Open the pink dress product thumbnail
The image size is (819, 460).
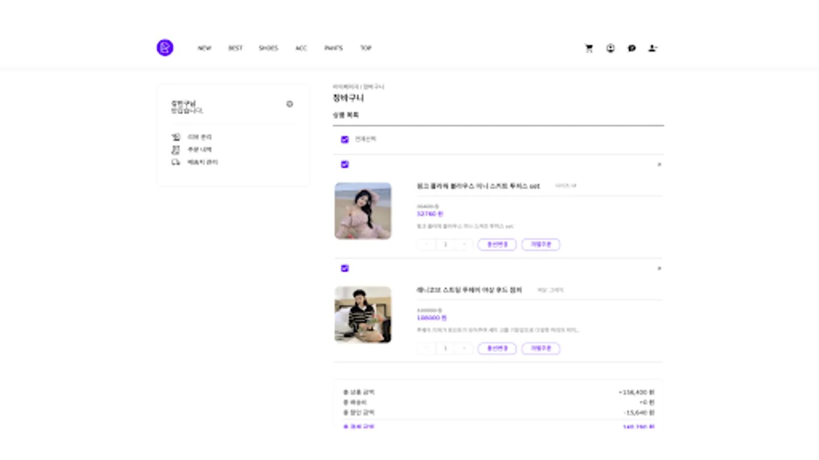tap(363, 211)
